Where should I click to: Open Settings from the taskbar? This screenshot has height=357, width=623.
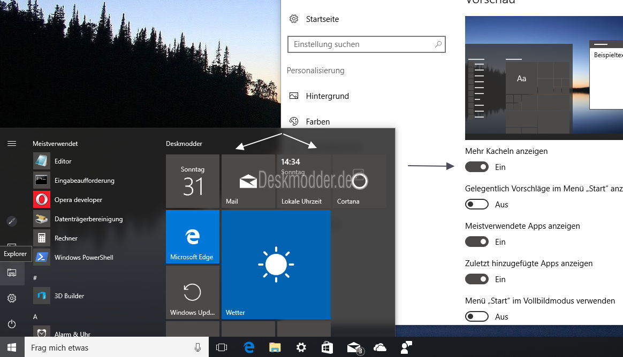click(x=301, y=347)
